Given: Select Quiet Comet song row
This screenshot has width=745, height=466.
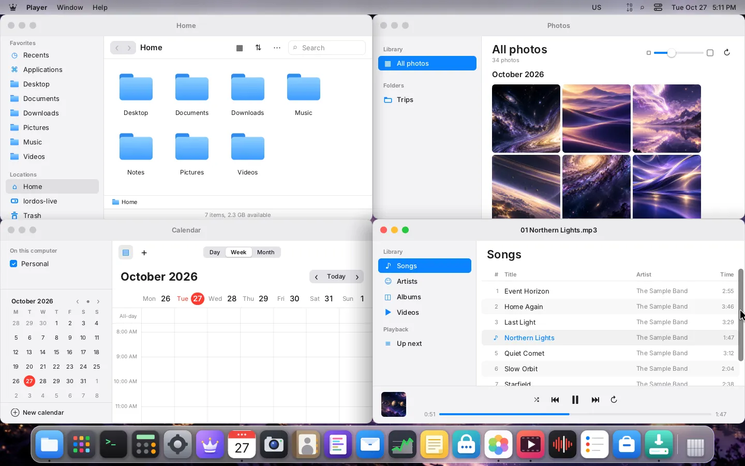Looking at the screenshot, I should (x=610, y=353).
